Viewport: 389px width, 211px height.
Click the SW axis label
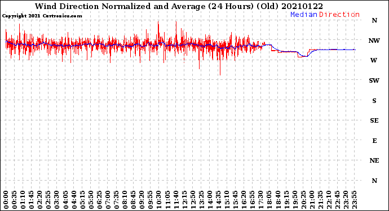tap(374, 80)
